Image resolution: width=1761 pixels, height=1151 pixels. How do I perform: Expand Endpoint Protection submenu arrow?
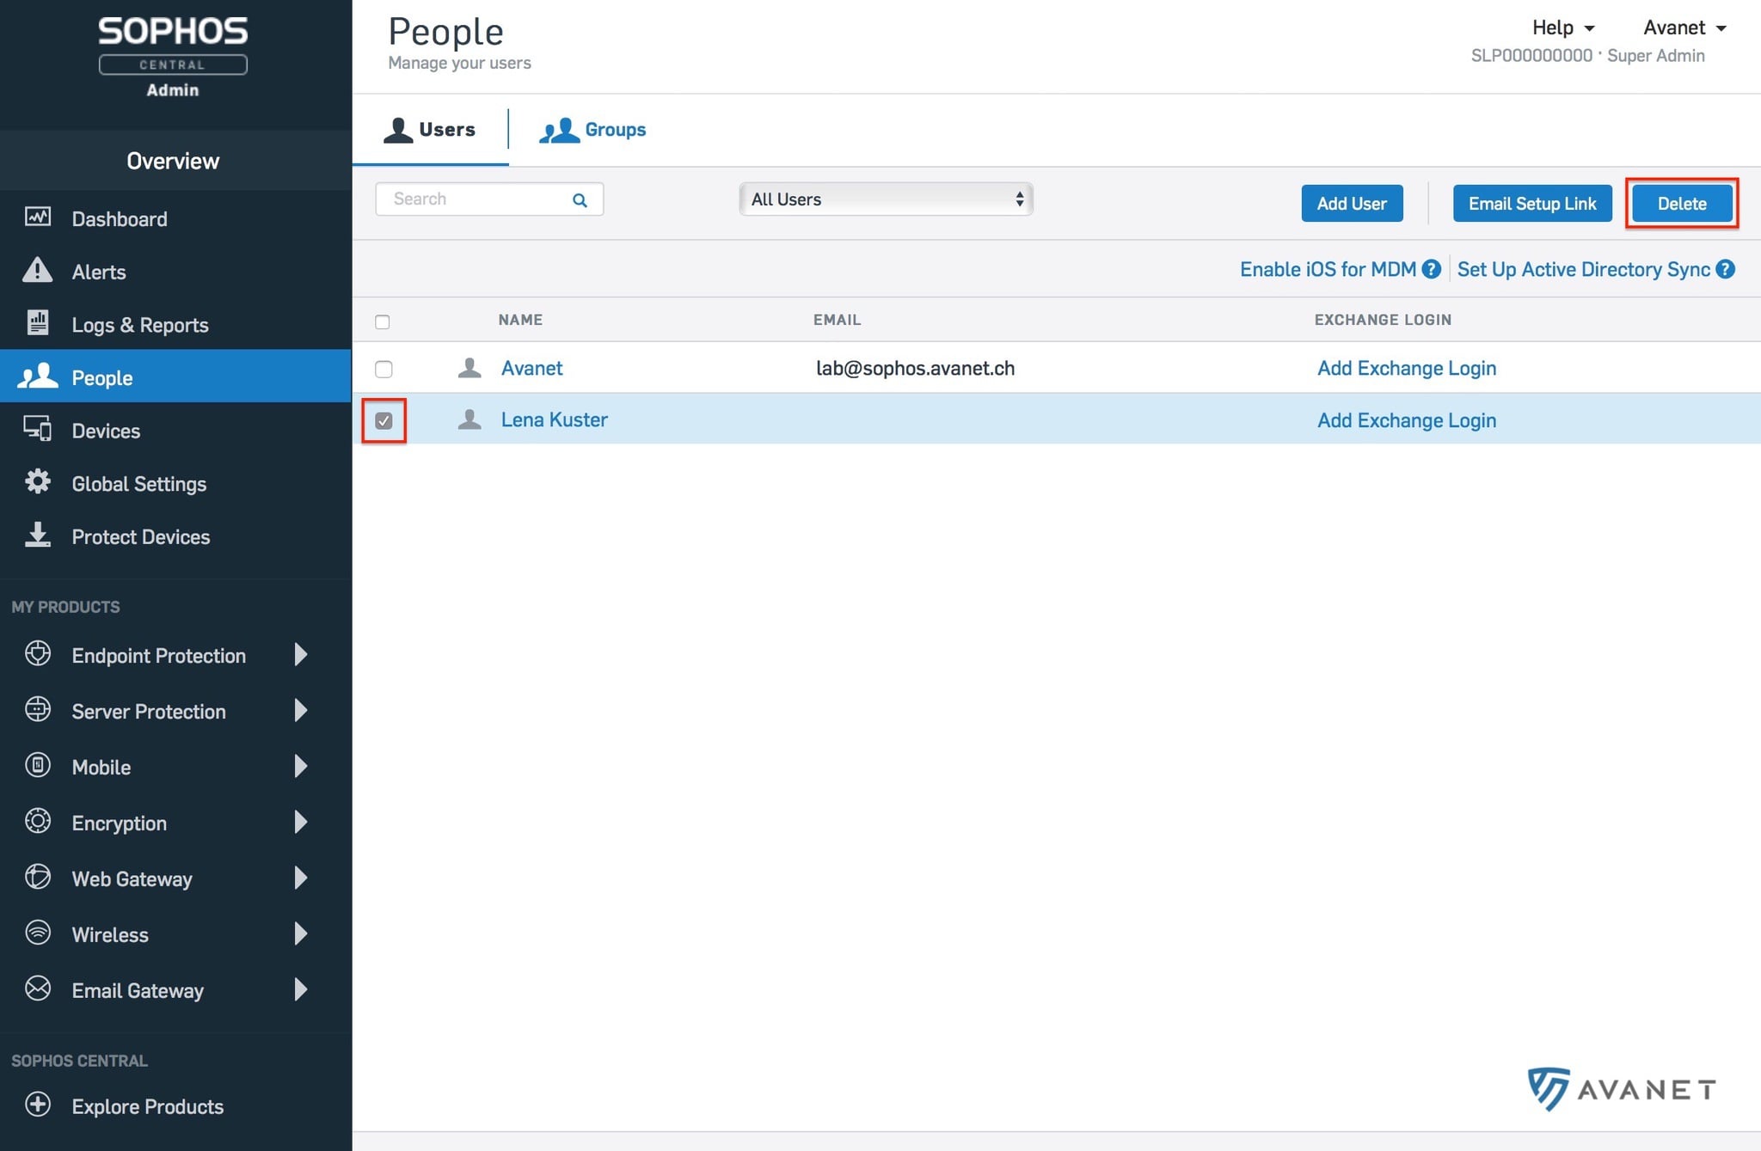(x=301, y=654)
